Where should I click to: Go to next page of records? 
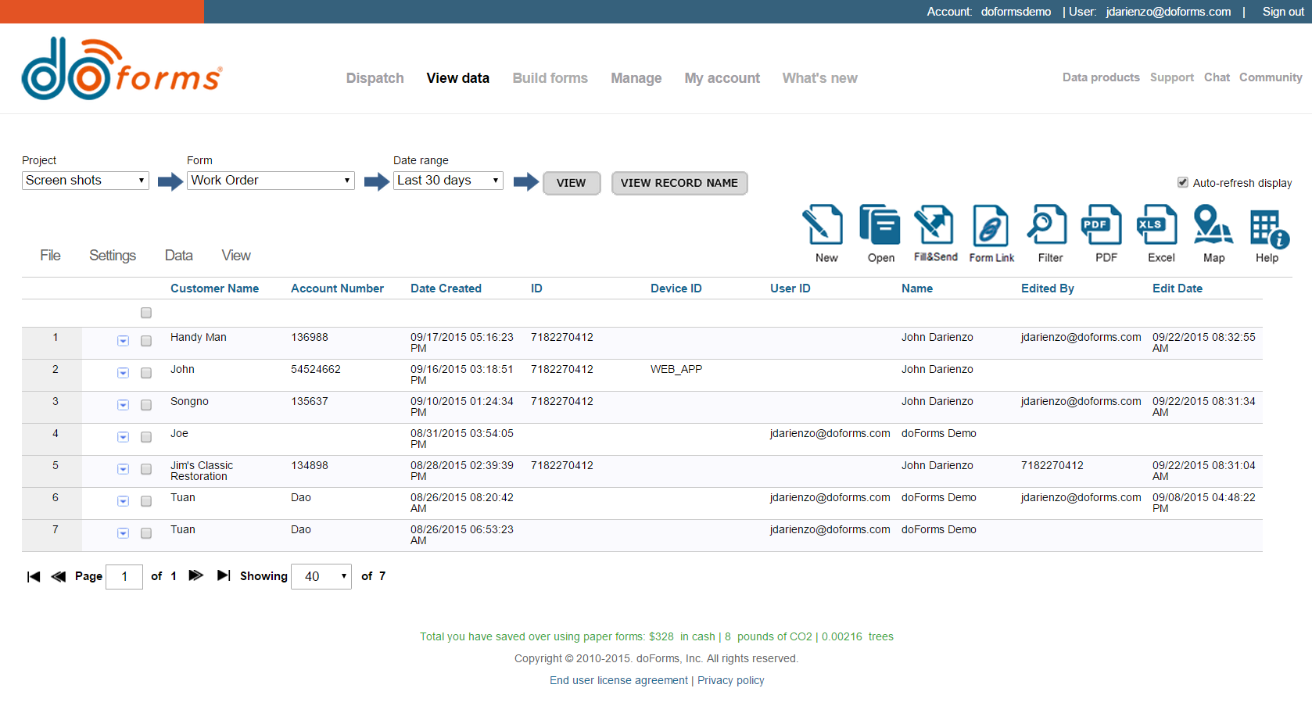(196, 575)
